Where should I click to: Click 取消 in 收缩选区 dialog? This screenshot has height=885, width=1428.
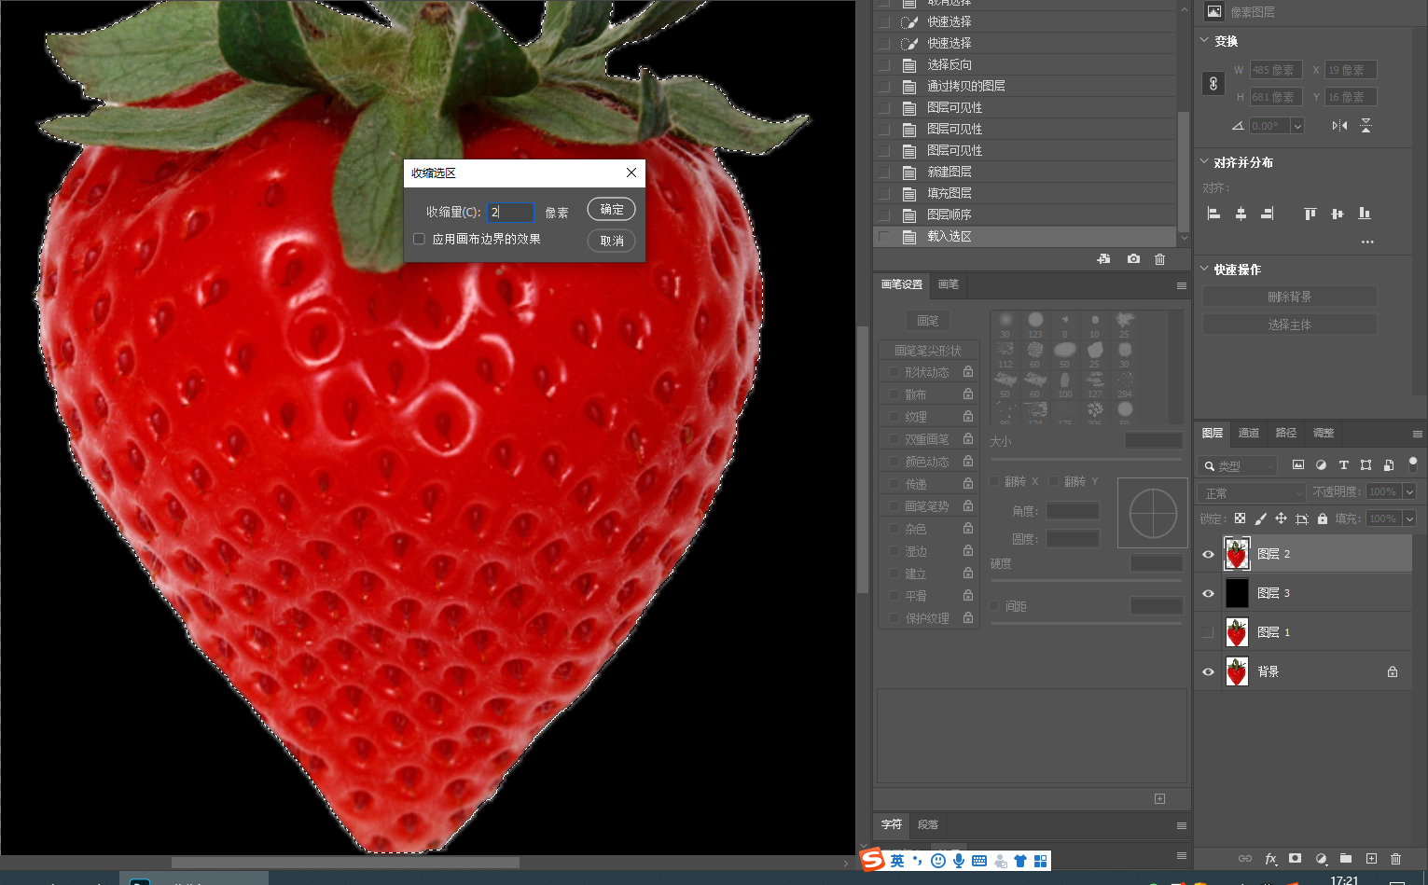612,241
